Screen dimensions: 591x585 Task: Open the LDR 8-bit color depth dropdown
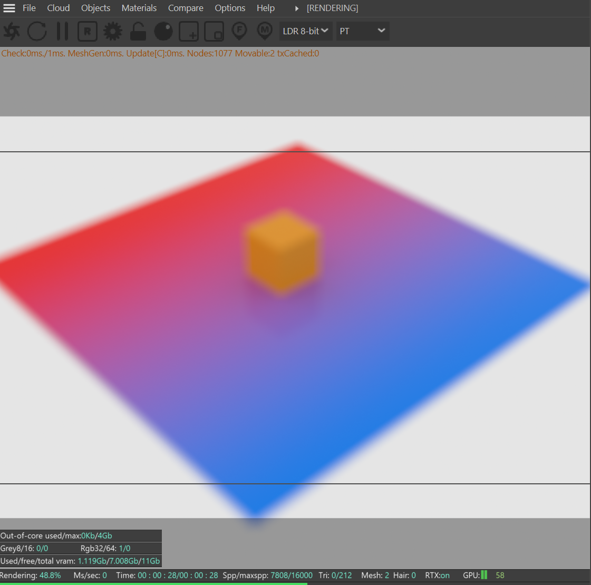pyautogui.click(x=305, y=31)
